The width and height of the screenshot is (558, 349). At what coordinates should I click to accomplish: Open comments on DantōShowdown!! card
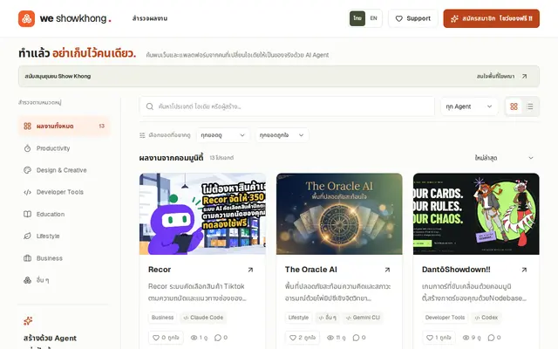pos(494,338)
